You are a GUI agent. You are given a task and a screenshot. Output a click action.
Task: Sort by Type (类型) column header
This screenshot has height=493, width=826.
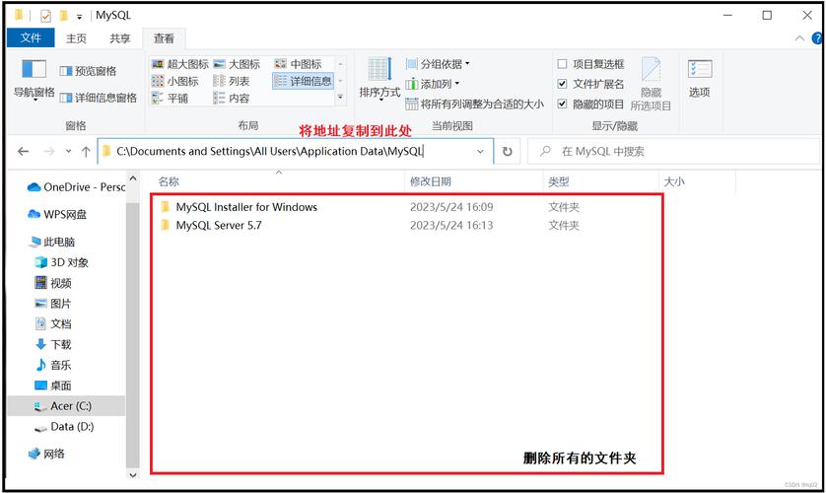[559, 181]
